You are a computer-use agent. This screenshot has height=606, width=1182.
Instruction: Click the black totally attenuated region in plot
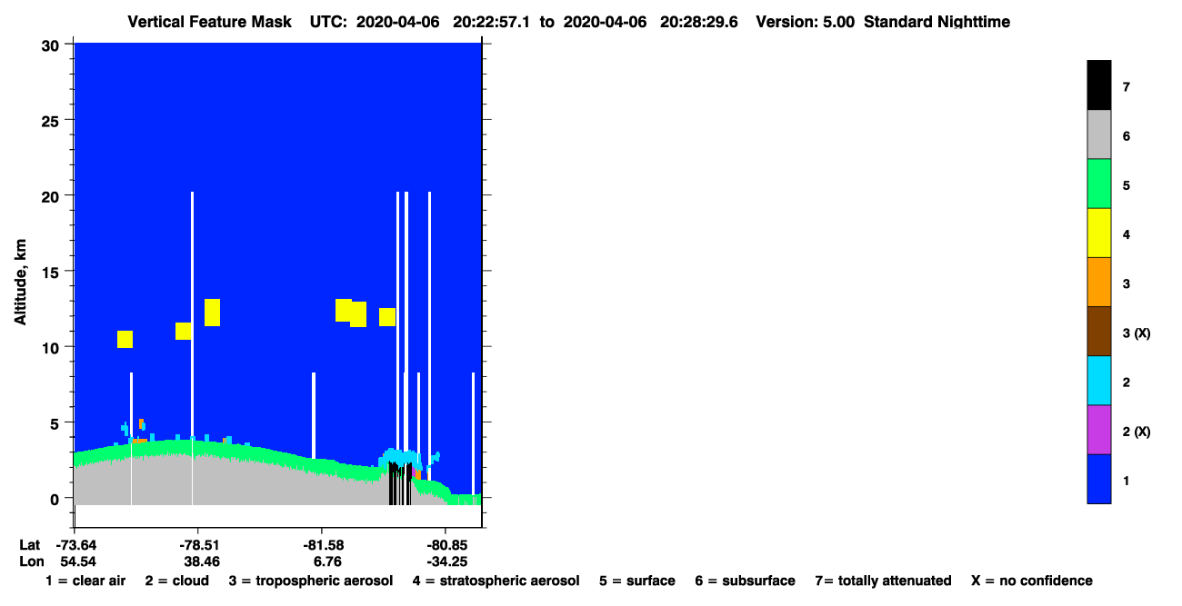pos(400,483)
